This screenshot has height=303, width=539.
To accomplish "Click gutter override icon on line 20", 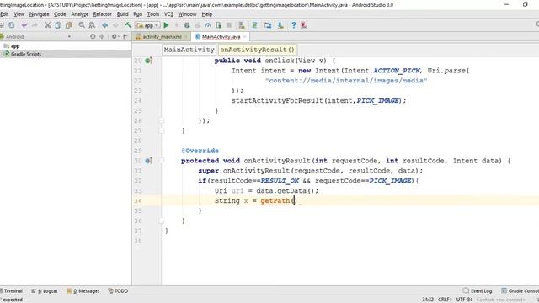I will (x=148, y=61).
